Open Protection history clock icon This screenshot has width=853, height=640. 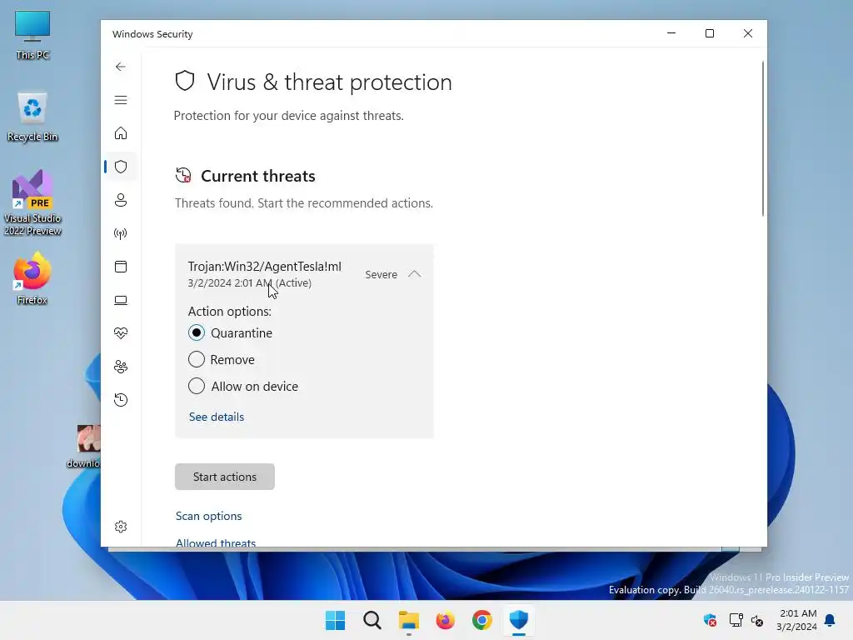[x=121, y=400]
